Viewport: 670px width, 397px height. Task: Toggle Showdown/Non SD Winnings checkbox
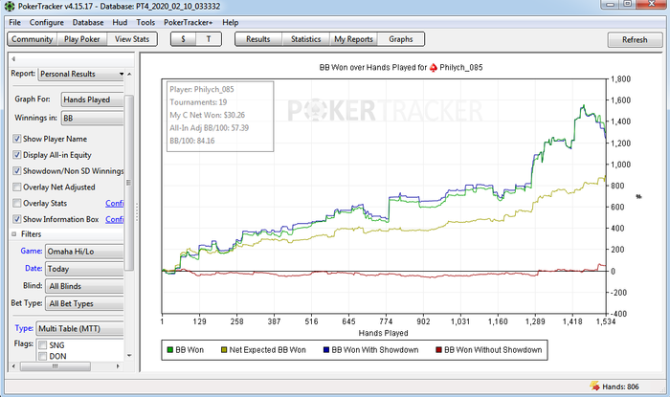[x=17, y=170]
